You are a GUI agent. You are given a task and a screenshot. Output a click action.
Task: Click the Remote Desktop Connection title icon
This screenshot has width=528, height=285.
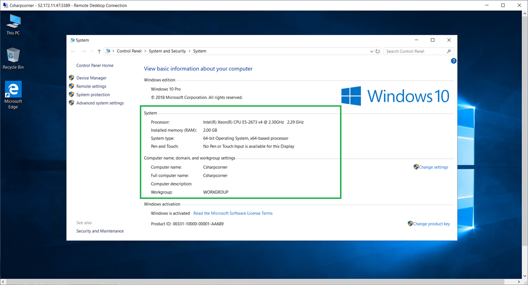(5, 5)
